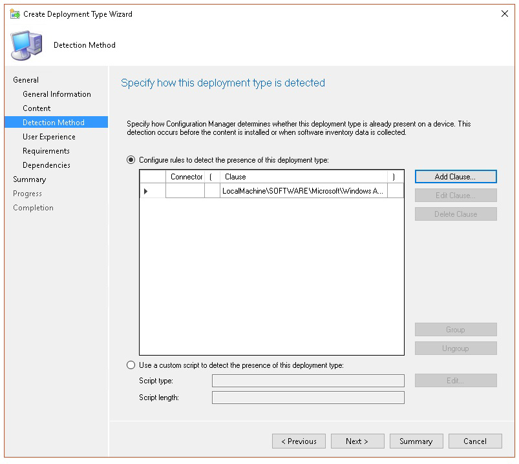Navigate to the Dependencies step
The image size is (519, 464).
click(x=47, y=165)
